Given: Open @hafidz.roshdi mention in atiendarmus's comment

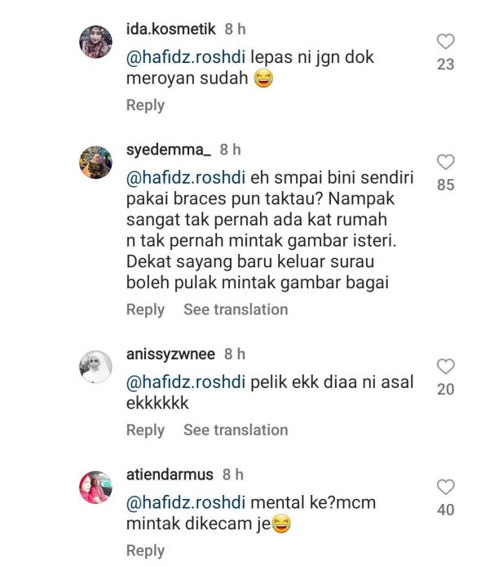Looking at the screenshot, I should (x=186, y=503).
